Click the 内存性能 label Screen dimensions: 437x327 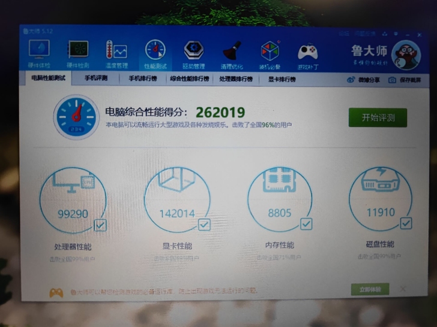(x=280, y=245)
